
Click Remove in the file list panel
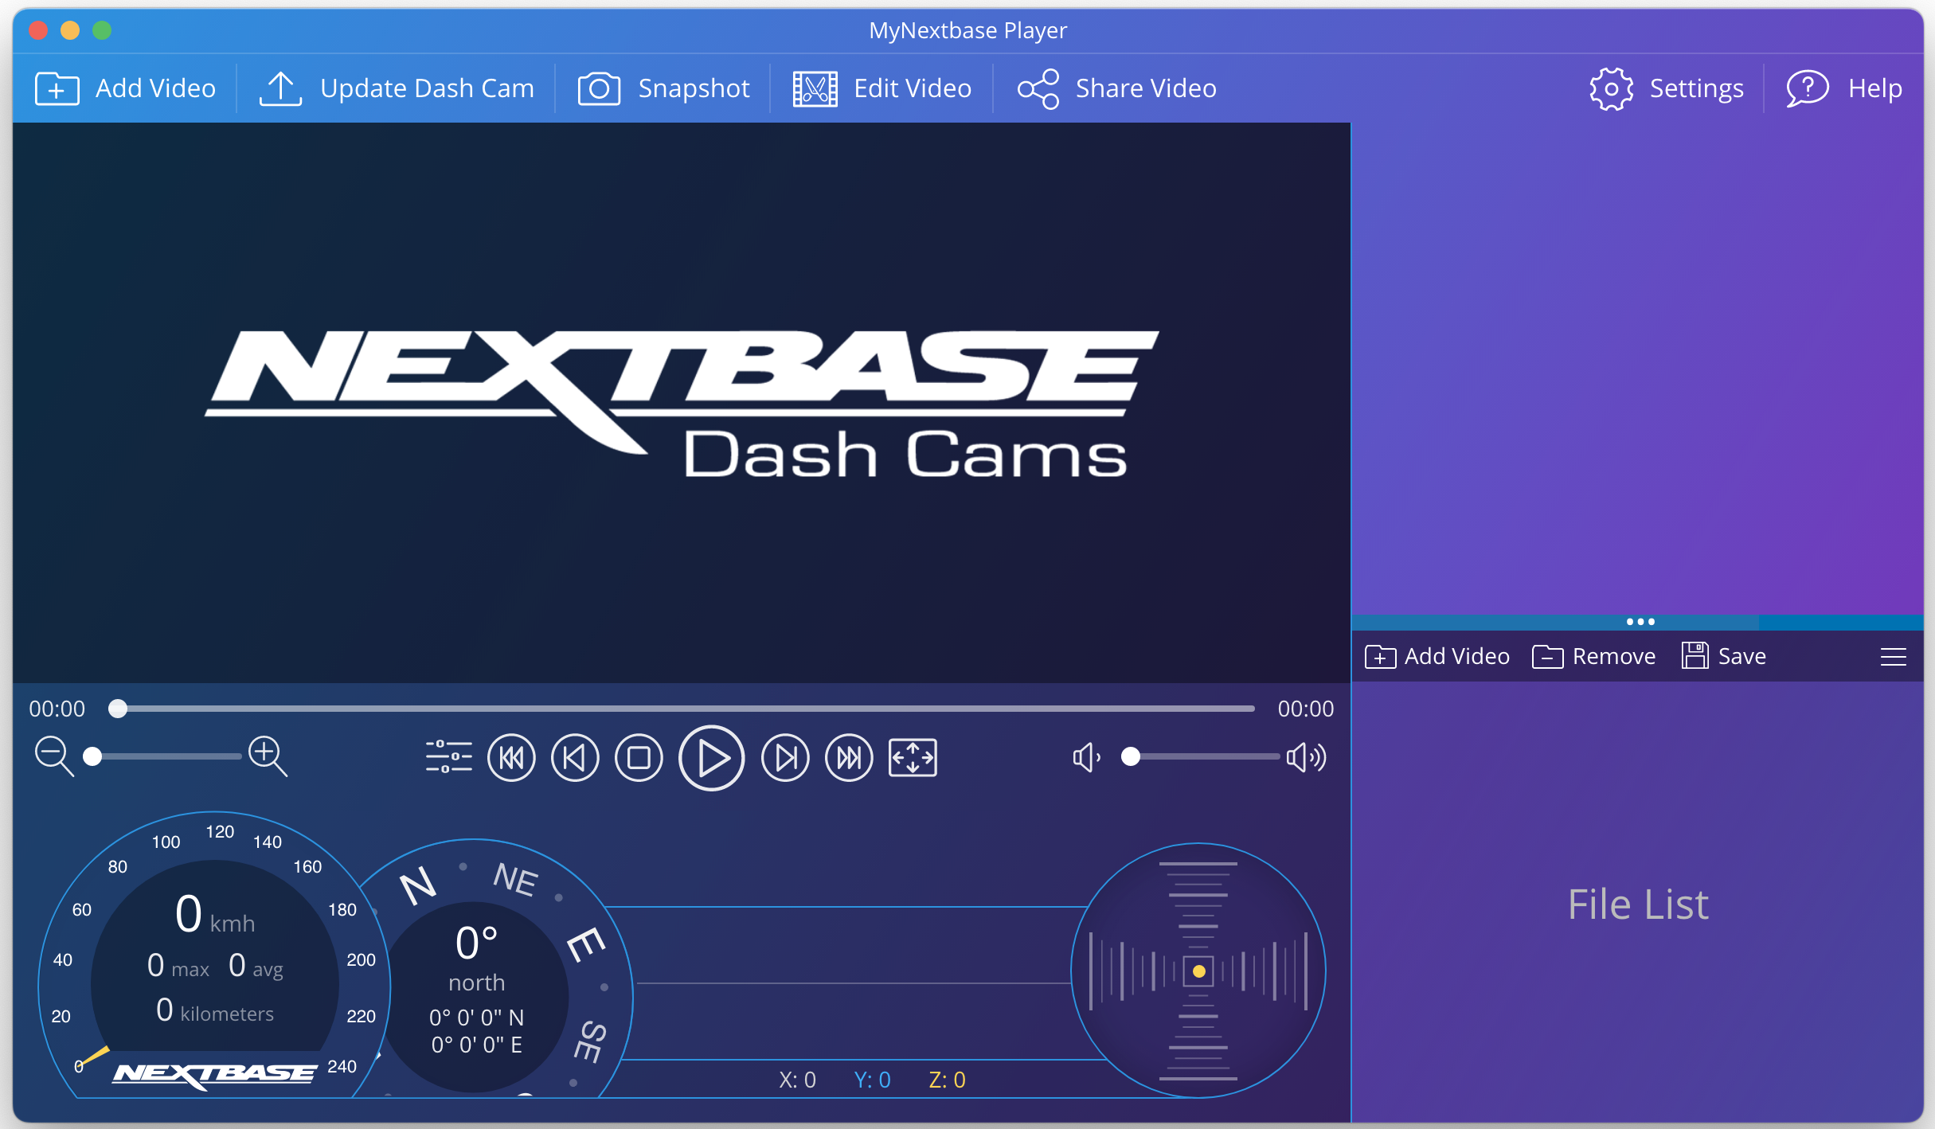click(x=1594, y=657)
